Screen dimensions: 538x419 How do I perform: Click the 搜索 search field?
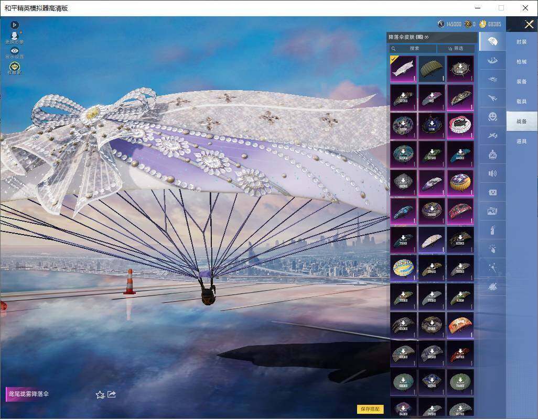(x=413, y=48)
